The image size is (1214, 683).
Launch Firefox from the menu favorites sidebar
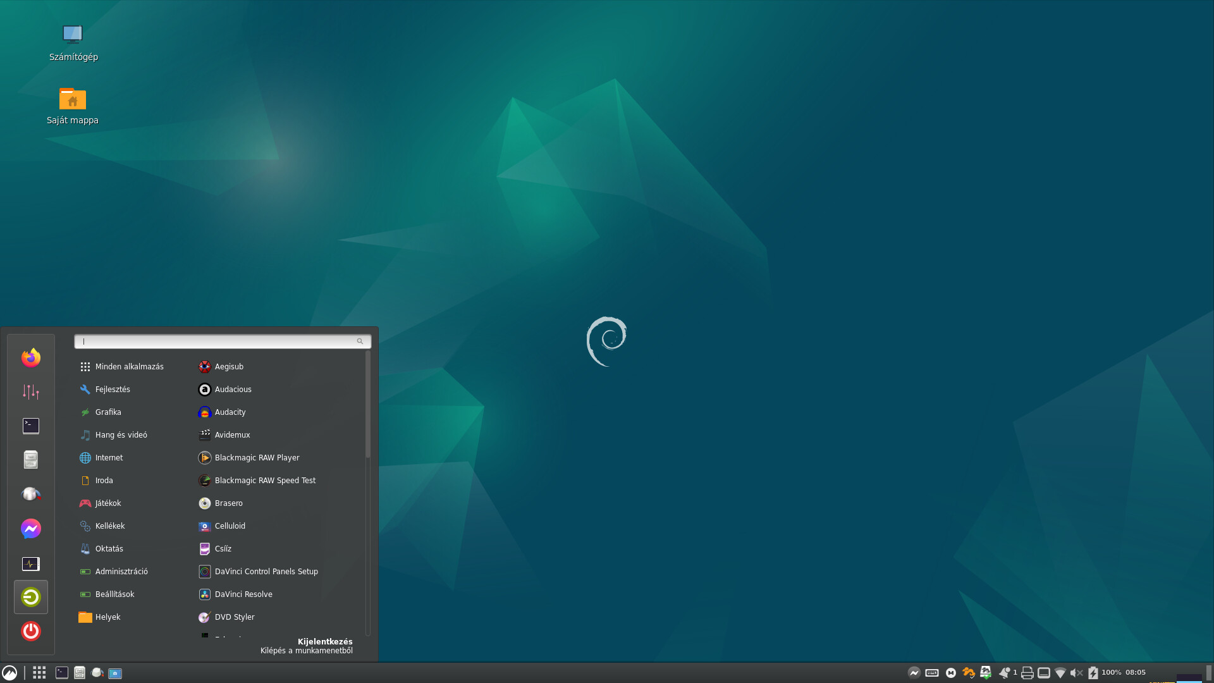(x=30, y=358)
